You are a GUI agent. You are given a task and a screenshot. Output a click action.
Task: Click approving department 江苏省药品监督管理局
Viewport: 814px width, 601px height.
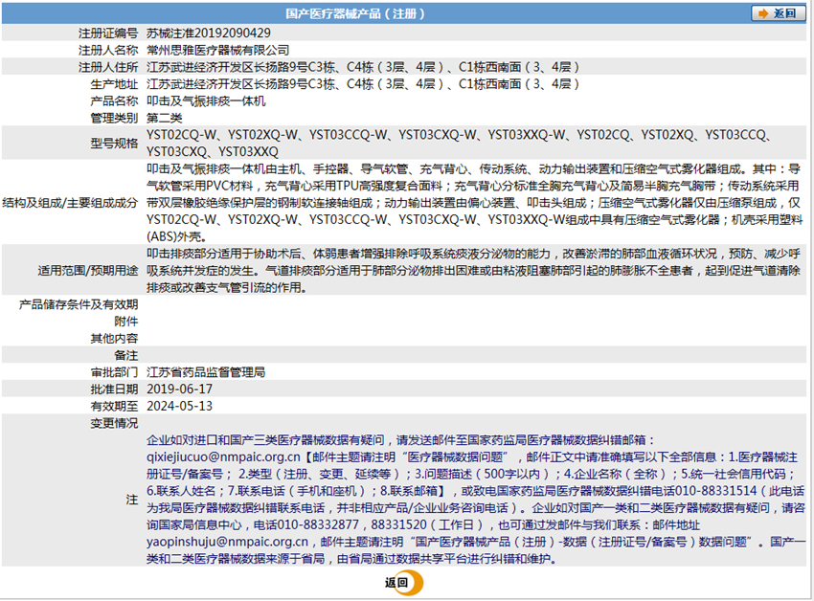click(206, 372)
